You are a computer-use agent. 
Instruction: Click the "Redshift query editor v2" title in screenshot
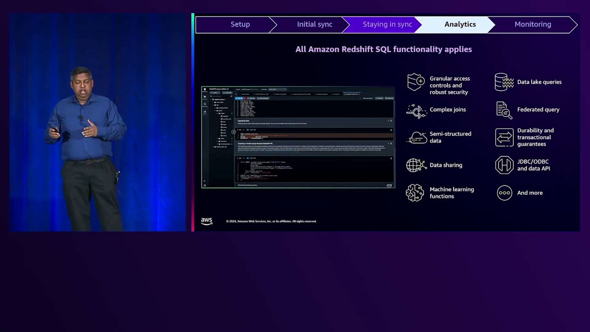(219, 89)
